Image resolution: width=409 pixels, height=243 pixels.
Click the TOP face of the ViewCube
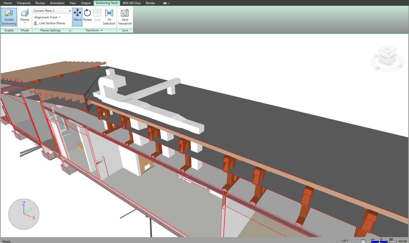pos(388,49)
